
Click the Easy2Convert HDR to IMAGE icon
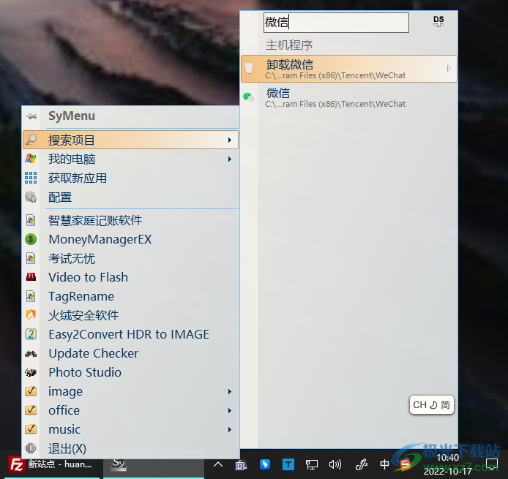pyautogui.click(x=31, y=334)
